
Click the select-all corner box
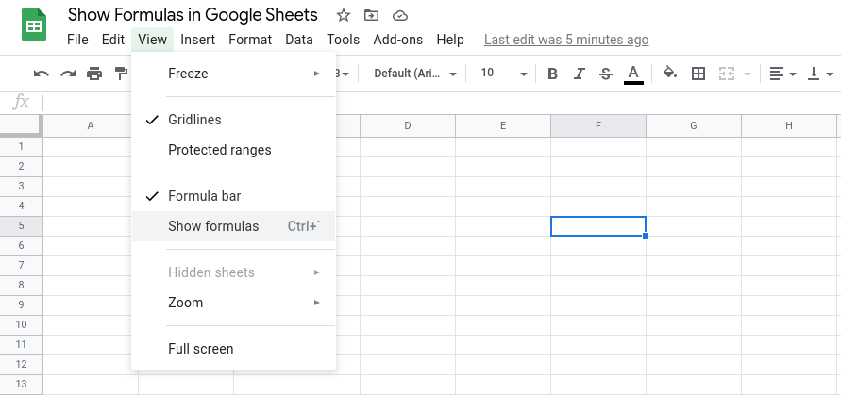click(21, 125)
